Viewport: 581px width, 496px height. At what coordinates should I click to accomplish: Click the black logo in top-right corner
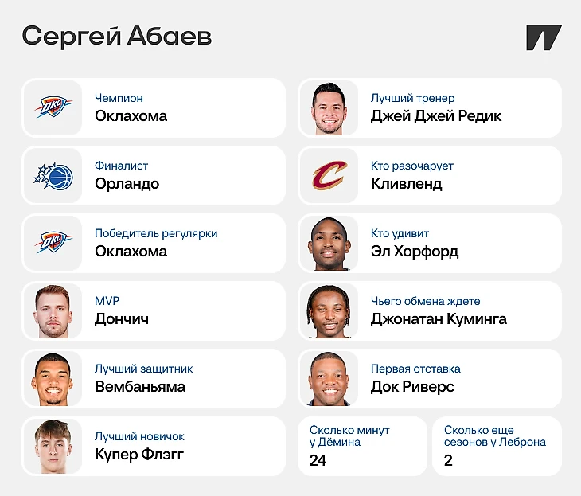click(x=544, y=37)
